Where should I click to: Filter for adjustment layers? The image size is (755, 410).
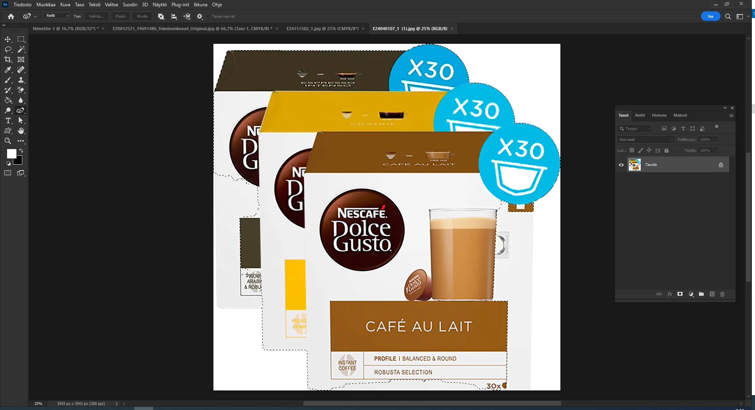[x=674, y=128]
